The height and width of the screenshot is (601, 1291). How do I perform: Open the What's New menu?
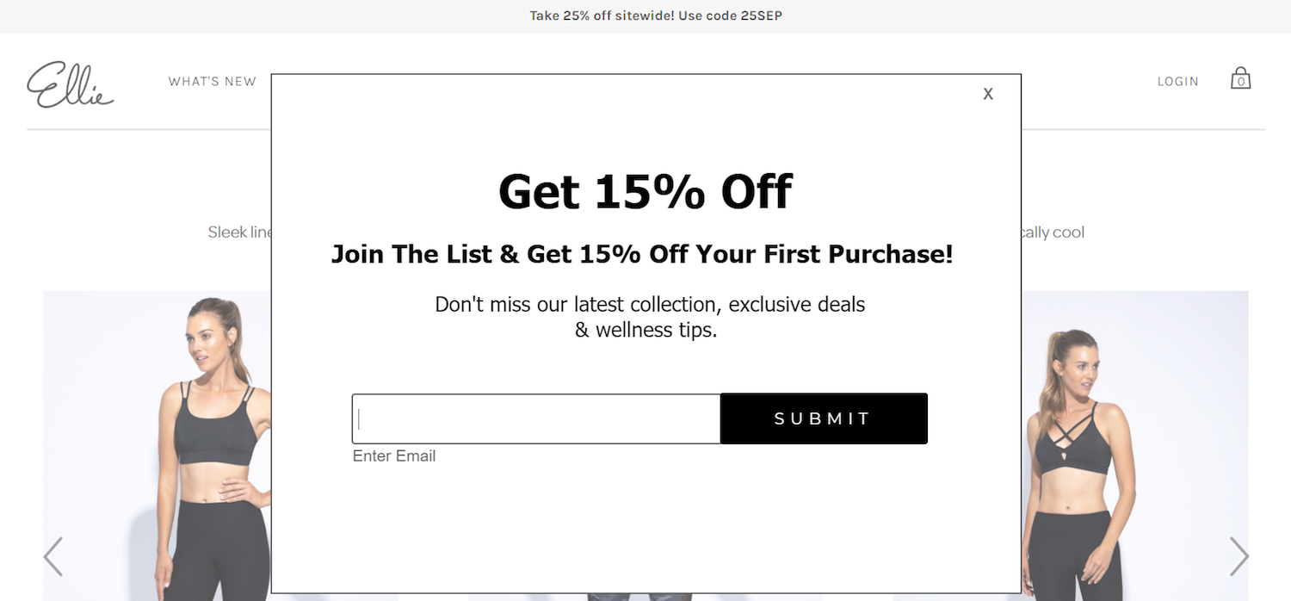click(x=213, y=82)
